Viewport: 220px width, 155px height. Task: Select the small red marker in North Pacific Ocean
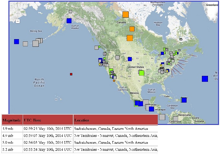click(71, 74)
